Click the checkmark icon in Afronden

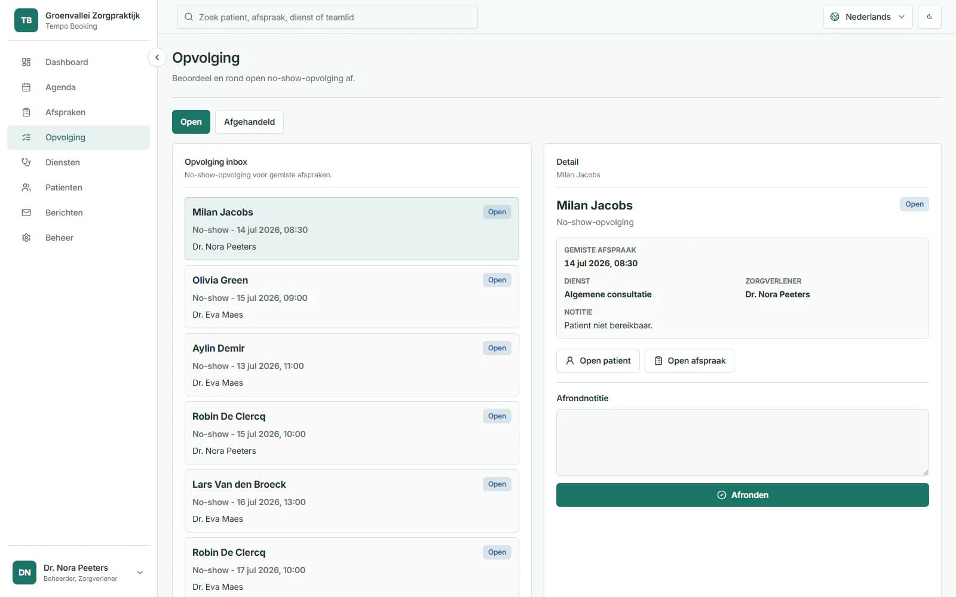click(722, 495)
